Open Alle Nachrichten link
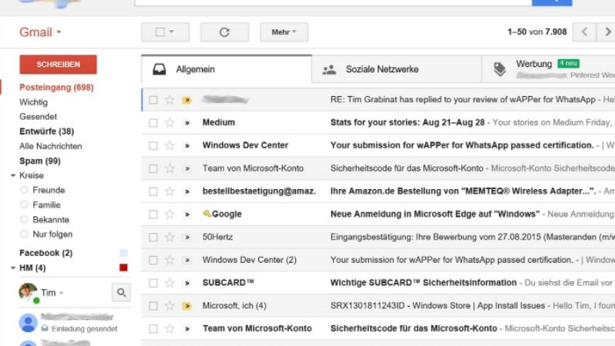The width and height of the screenshot is (615, 346). click(x=51, y=146)
